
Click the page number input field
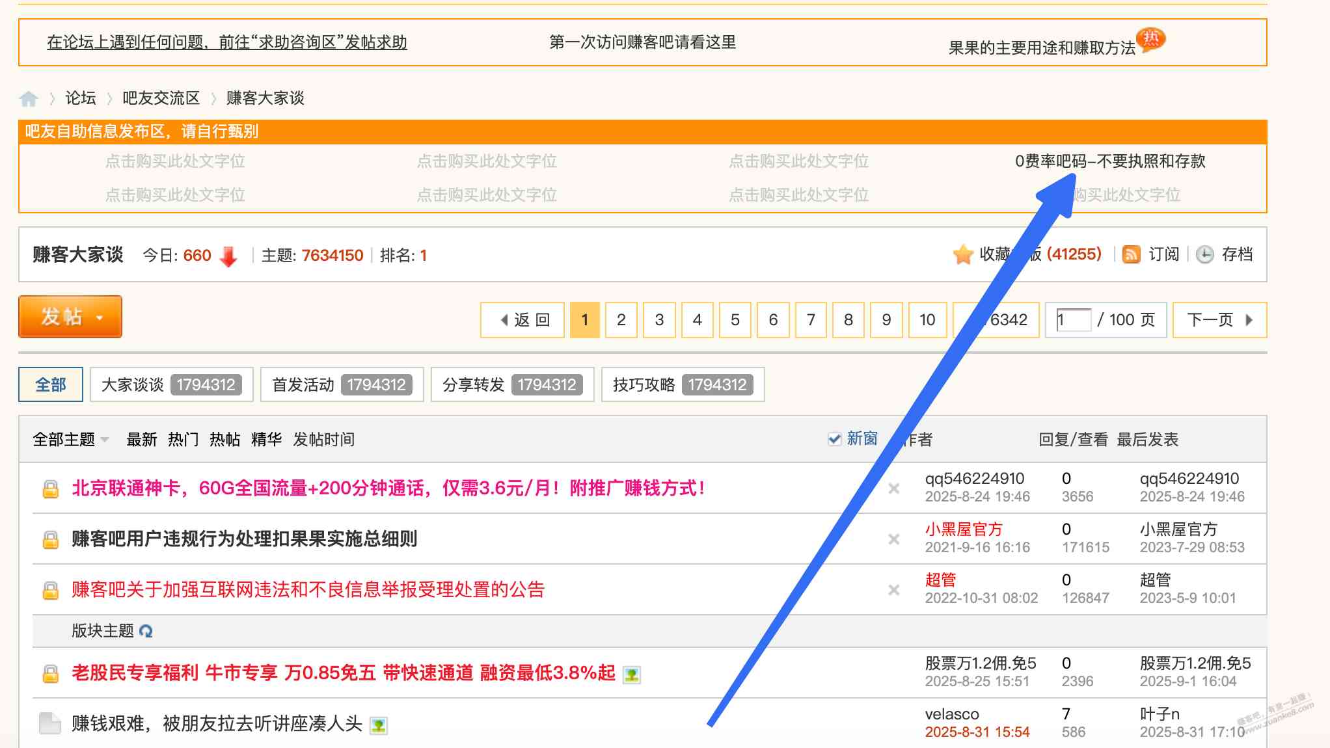click(x=1072, y=320)
